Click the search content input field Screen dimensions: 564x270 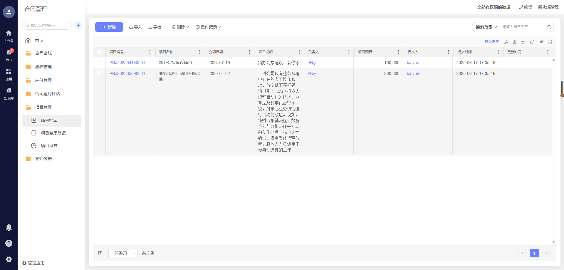(523, 27)
